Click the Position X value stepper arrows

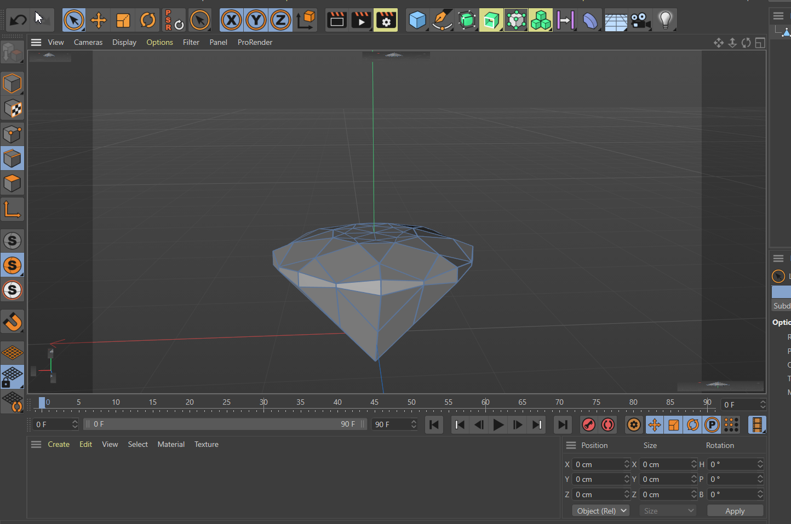tap(627, 464)
